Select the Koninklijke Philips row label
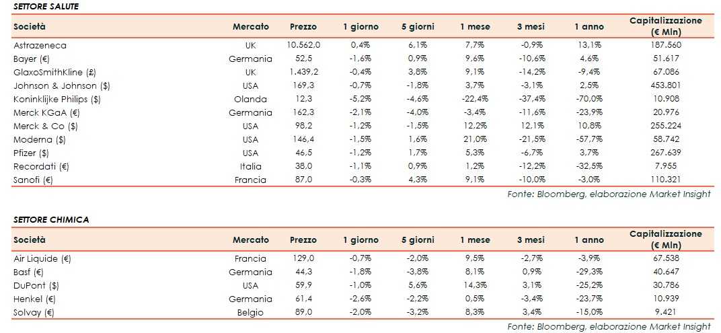The image size is (721, 333). [56, 99]
